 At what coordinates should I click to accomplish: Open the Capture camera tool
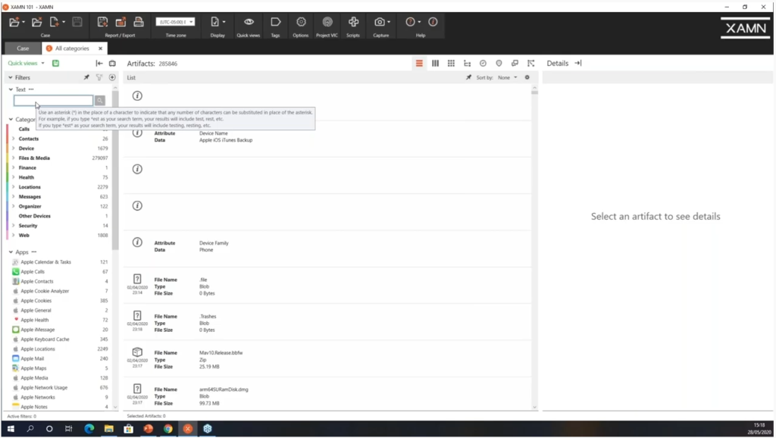[x=381, y=22]
